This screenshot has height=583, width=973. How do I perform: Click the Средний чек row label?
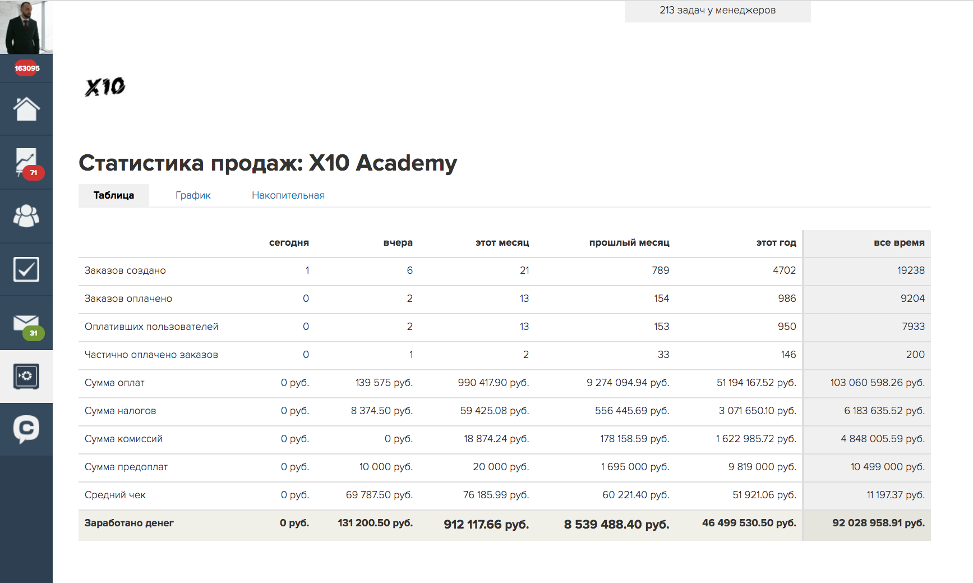[x=115, y=495]
